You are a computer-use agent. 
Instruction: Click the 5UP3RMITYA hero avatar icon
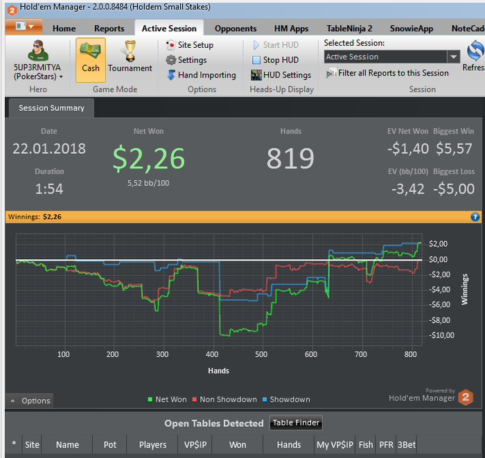(38, 51)
